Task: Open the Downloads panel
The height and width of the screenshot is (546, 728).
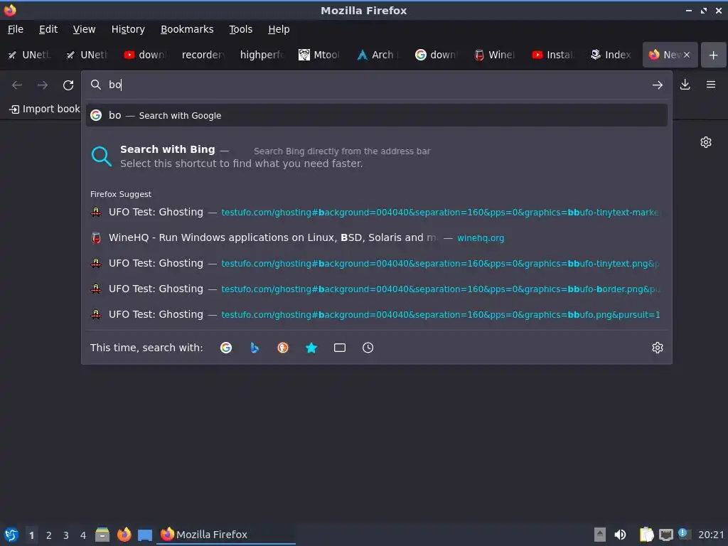Action: click(685, 85)
